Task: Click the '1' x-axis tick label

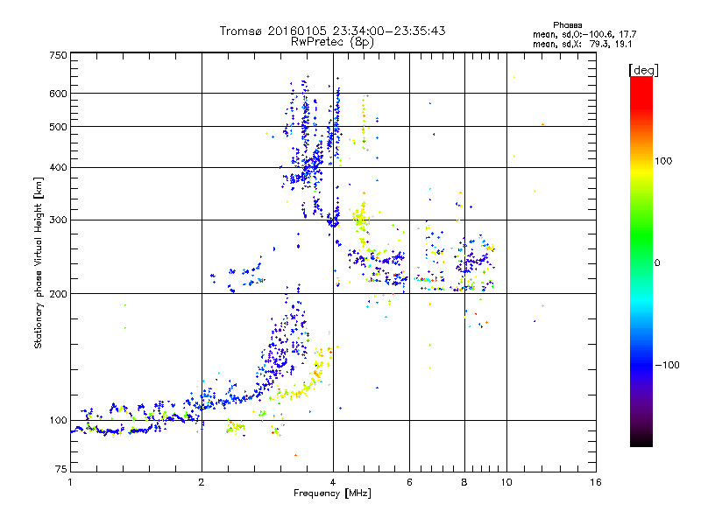Action: (70, 482)
